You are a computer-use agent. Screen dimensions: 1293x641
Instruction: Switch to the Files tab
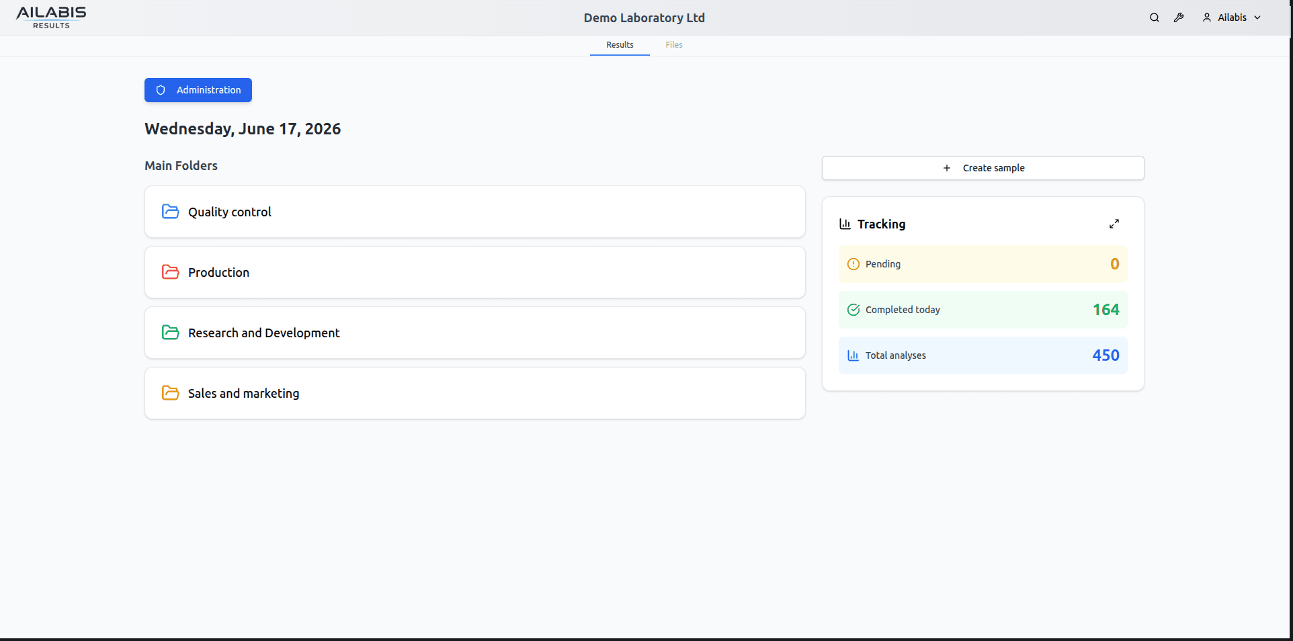tap(674, 45)
